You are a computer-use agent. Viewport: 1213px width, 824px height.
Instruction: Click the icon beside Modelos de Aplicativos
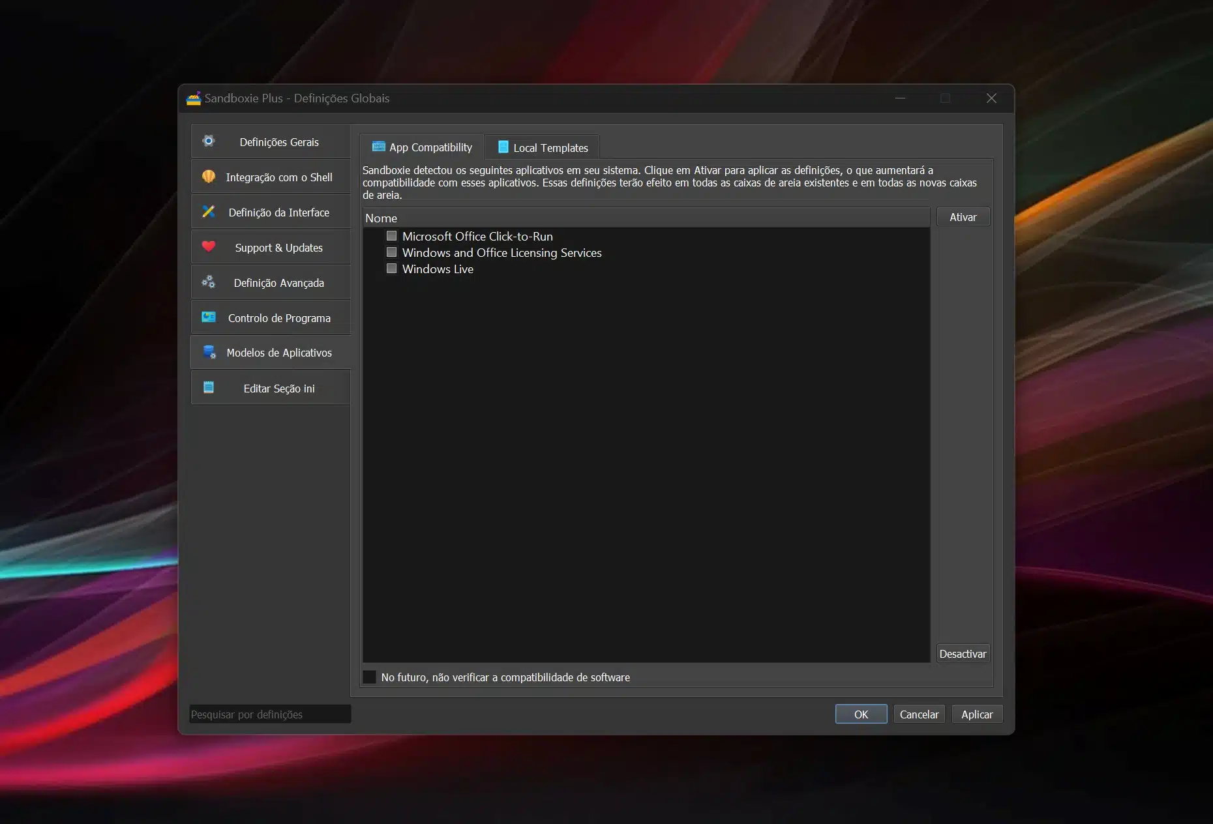[x=209, y=352]
